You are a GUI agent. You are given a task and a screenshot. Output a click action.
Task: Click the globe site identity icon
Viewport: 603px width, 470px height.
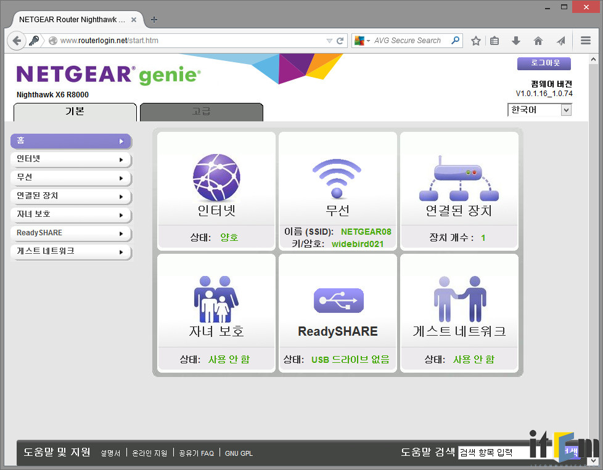tap(52, 41)
